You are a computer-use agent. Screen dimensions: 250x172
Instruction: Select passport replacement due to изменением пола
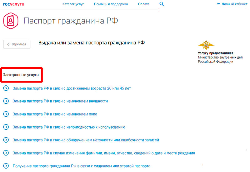(x=55, y=114)
